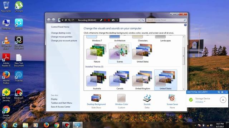The height and width of the screenshot is (128, 229).
Task: Open Change your account picture link
Action: [x=64, y=41]
